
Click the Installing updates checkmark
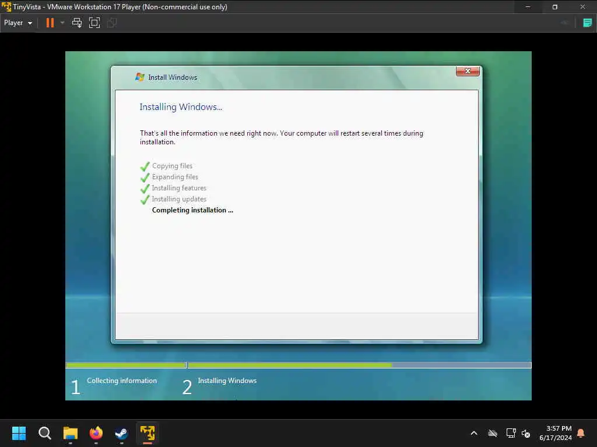pyautogui.click(x=145, y=200)
